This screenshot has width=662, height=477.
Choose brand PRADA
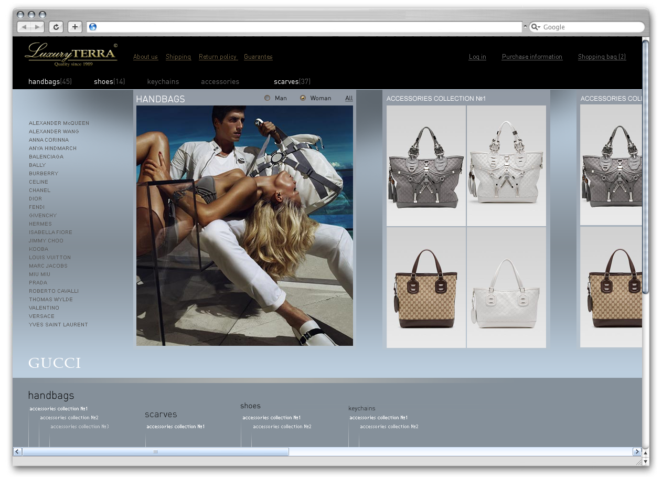38,282
